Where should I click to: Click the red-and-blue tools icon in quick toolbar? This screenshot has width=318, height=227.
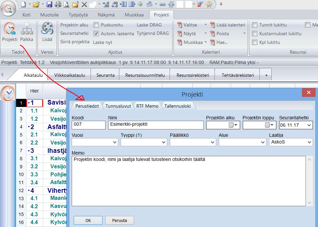click(200, 4)
